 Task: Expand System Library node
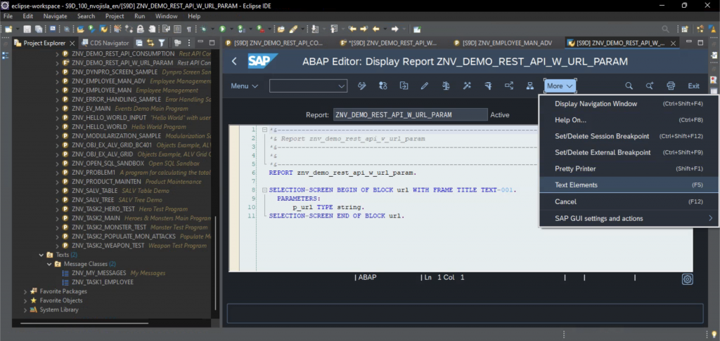coord(26,310)
